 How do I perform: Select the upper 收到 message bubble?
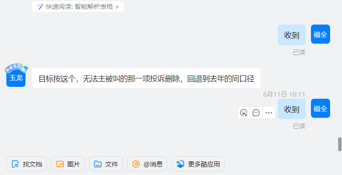pyautogui.click(x=292, y=35)
